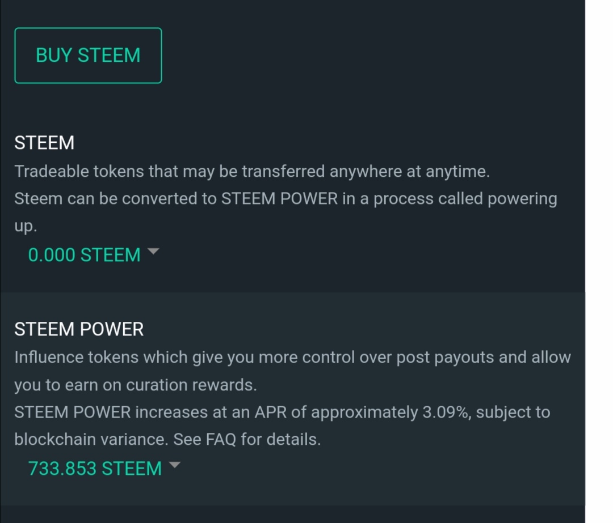Viewport: 613px width, 523px height.
Task: Click the word "FAQ"
Action: click(x=219, y=439)
